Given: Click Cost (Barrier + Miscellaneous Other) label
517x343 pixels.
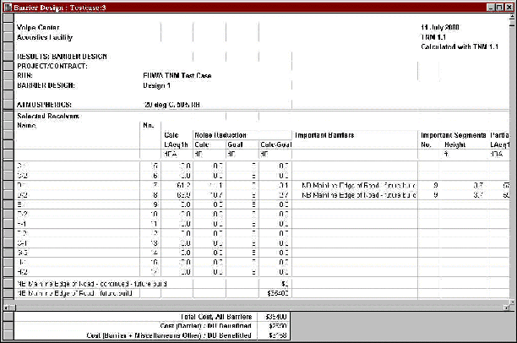Looking at the screenshot, I should click(x=169, y=335).
